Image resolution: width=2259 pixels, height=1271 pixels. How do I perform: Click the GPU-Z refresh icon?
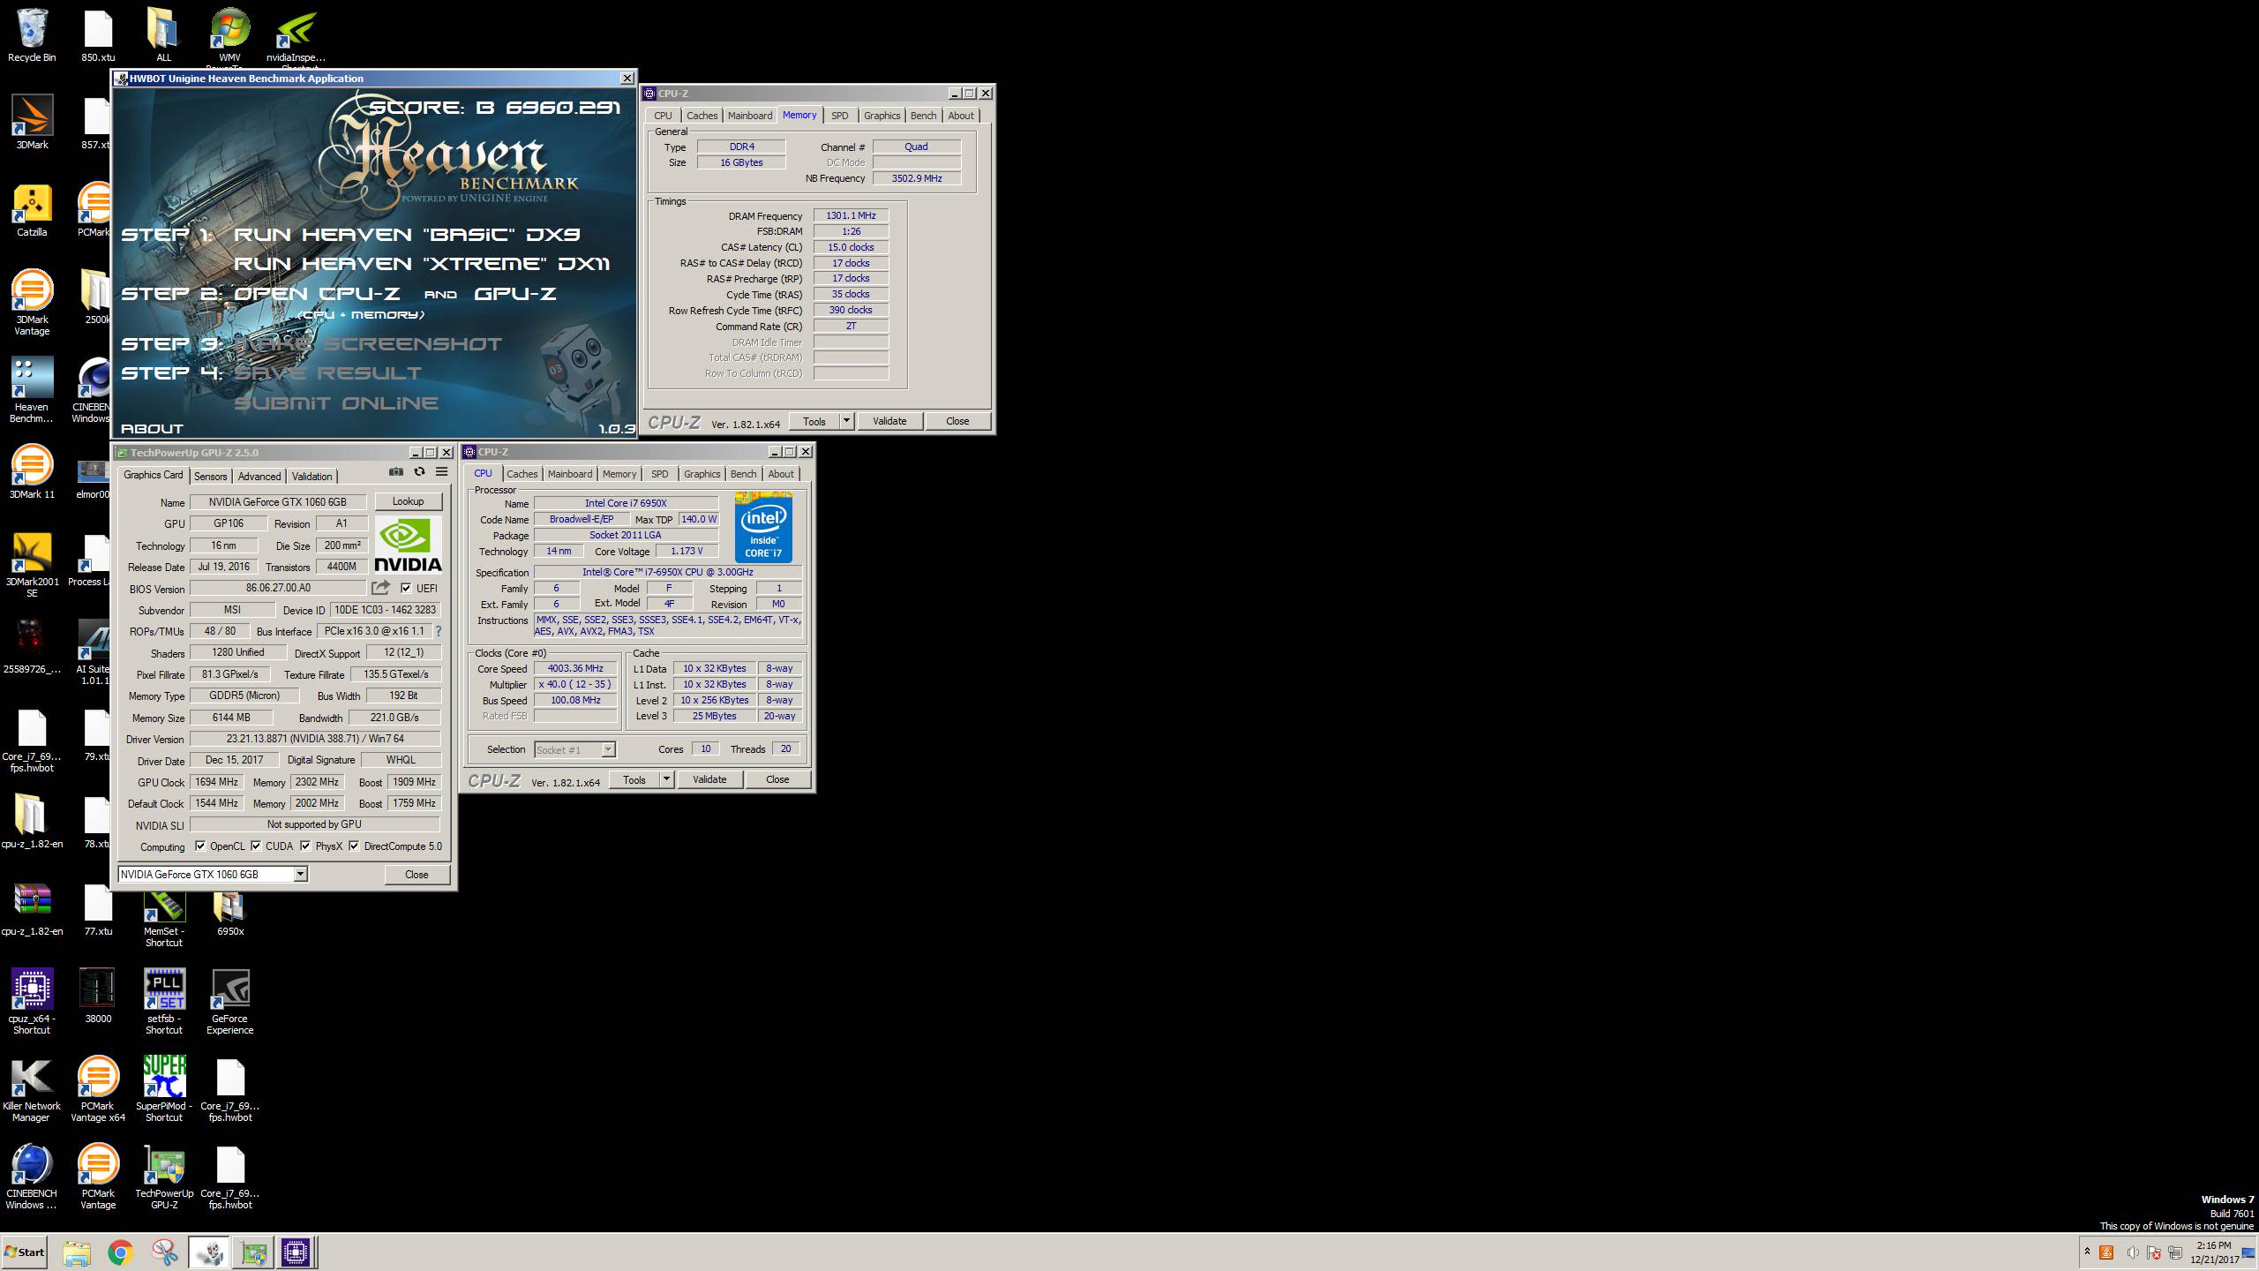419,472
